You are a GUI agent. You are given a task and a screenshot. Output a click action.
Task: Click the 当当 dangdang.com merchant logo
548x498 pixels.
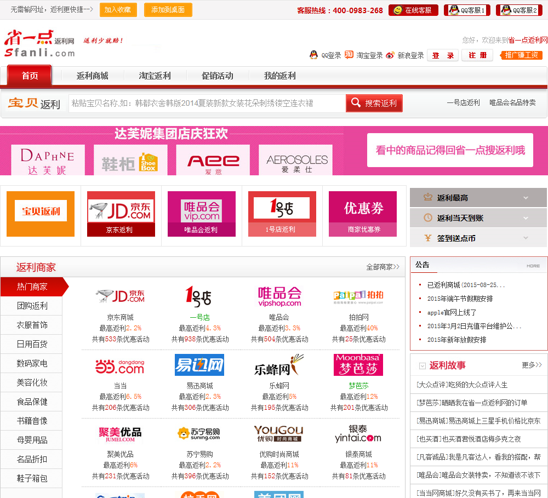point(120,367)
